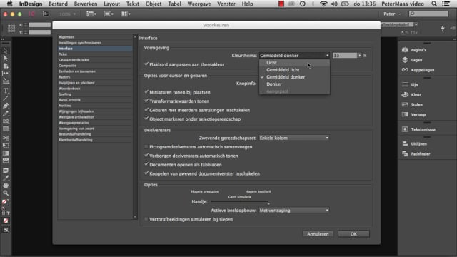
Task: Toggle Miniaturen tonen bij plaatsen checkbox
Action: coord(146,92)
